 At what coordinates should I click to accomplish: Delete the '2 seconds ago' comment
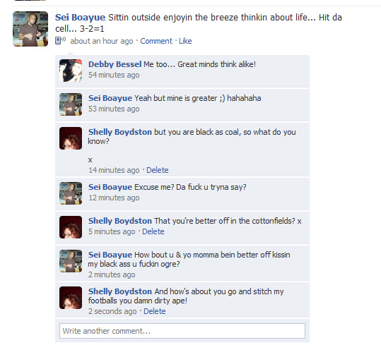(155, 311)
